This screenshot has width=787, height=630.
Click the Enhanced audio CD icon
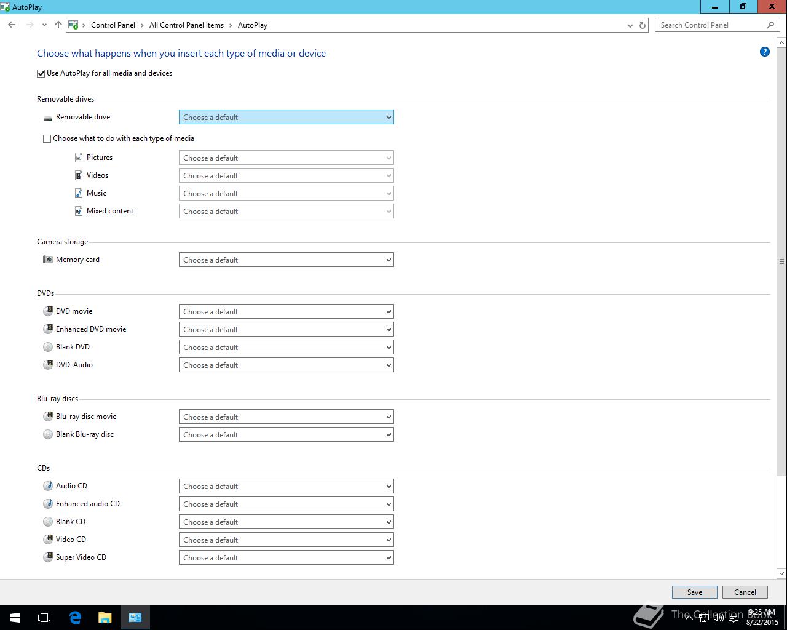(x=48, y=504)
